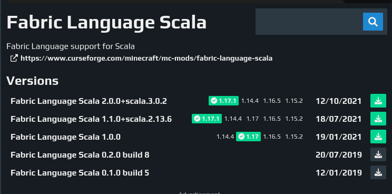Download Fabric Language Scala 0.1.0 build 5
This screenshot has height=194, width=392.
coord(378,172)
